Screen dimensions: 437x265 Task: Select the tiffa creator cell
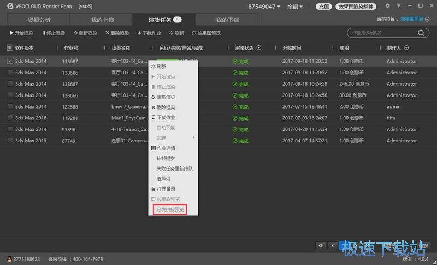tap(391, 118)
